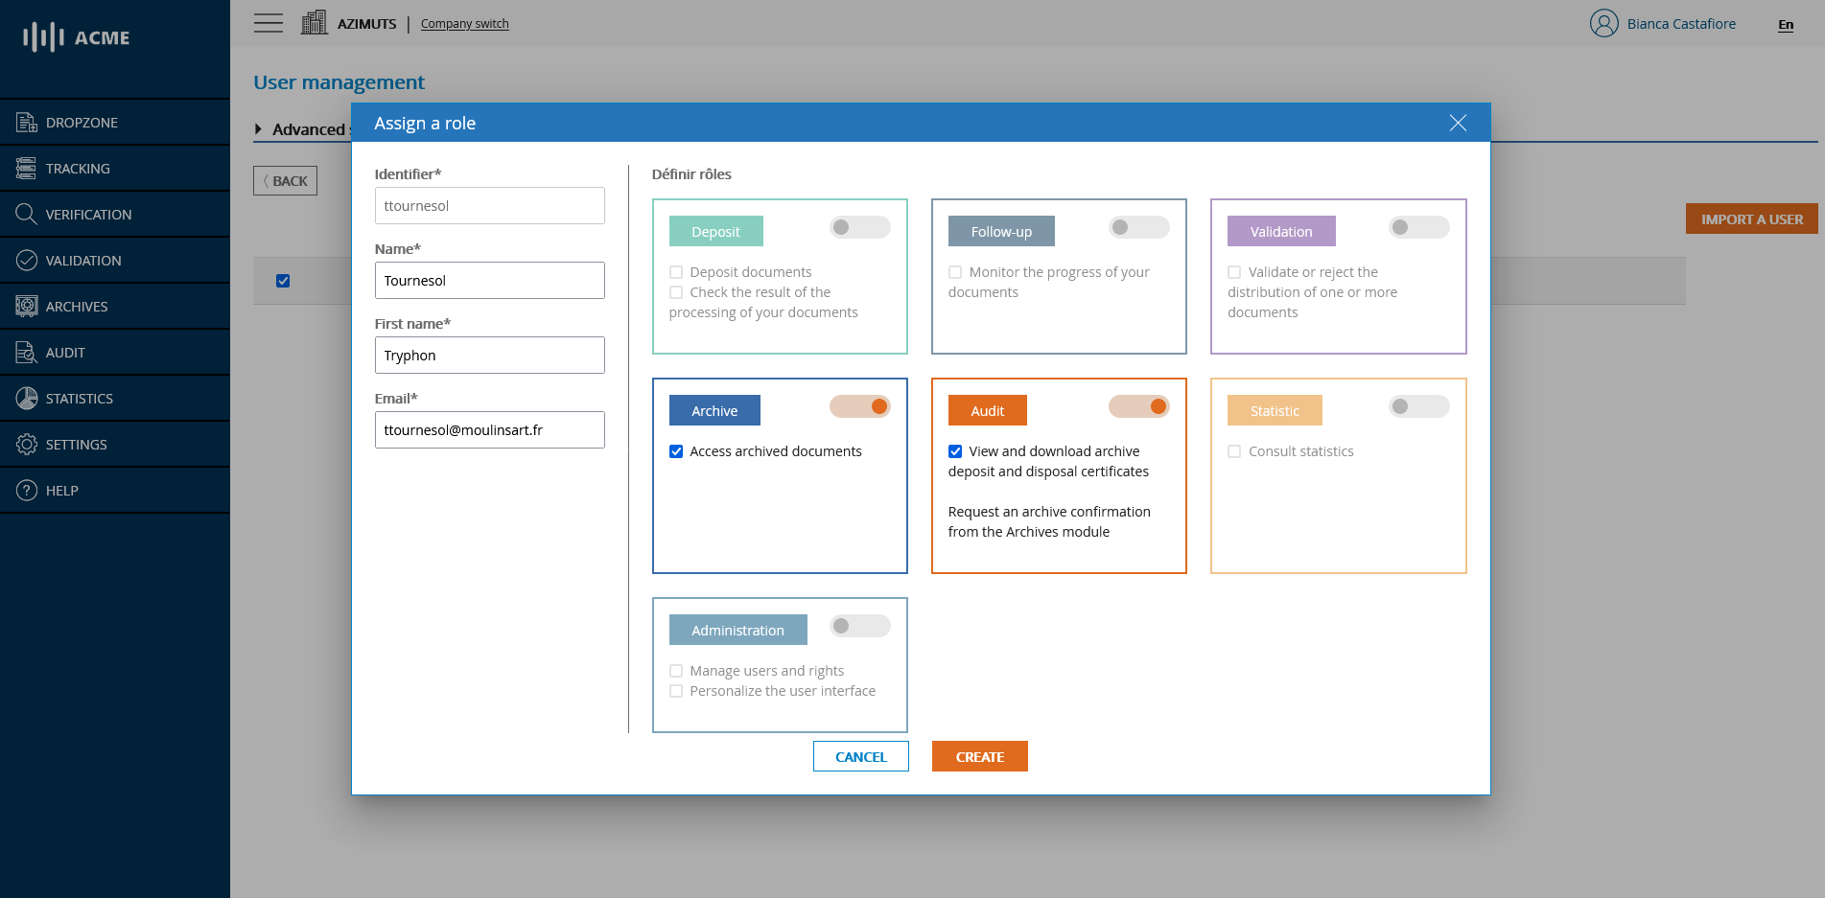Open the hamburger navigation menu

point(269,23)
